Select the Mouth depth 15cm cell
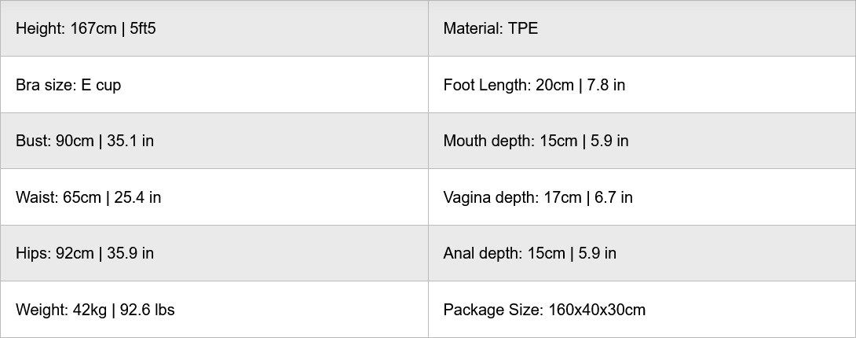This screenshot has height=338, width=856. (x=641, y=141)
